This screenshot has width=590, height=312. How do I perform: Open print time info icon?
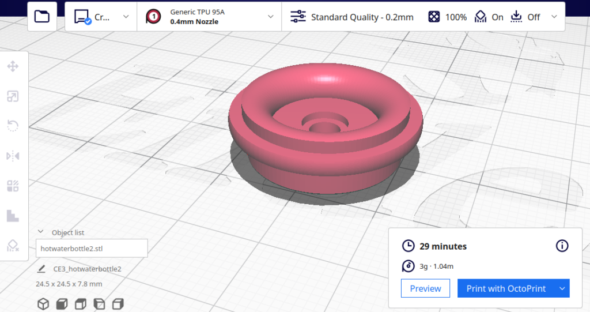[x=562, y=246]
